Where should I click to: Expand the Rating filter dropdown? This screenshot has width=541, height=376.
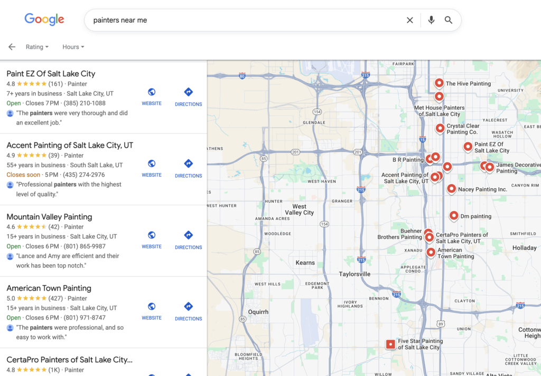37,47
